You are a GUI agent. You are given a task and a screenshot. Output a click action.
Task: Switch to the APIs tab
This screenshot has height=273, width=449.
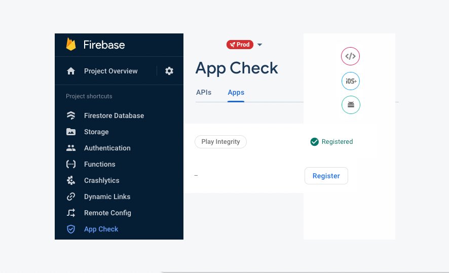click(204, 92)
